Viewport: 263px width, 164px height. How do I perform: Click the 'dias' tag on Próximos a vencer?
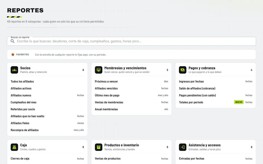[166, 81]
